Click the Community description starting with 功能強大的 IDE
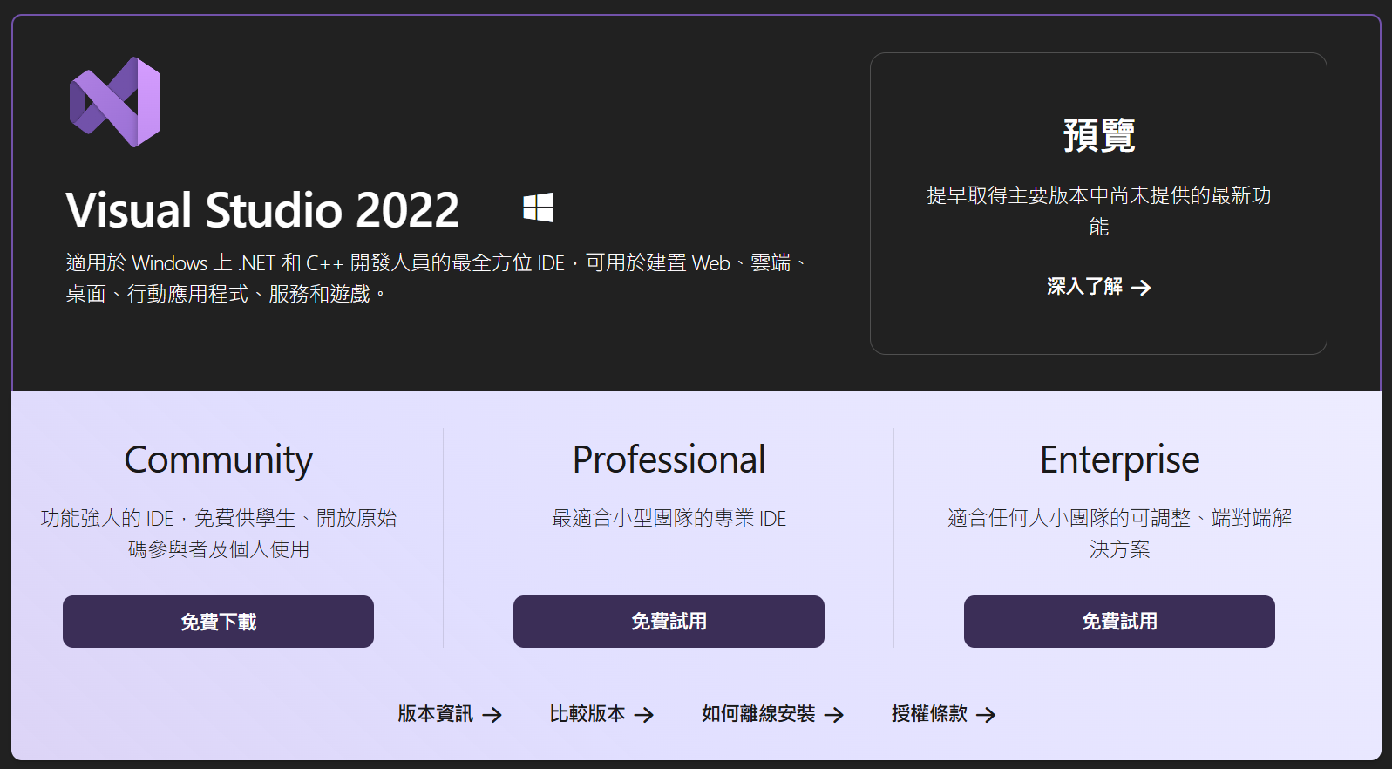The image size is (1392, 769). point(218,534)
